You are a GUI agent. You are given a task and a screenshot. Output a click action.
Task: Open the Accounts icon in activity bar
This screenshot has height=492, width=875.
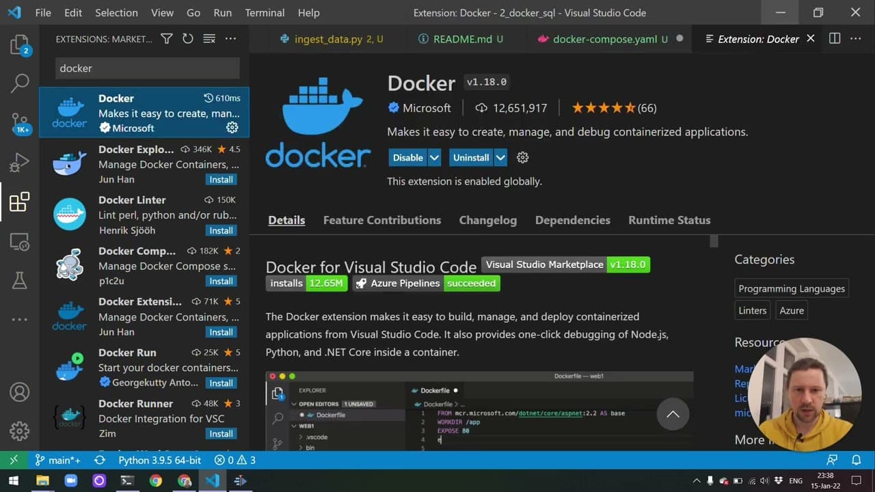[x=19, y=392]
